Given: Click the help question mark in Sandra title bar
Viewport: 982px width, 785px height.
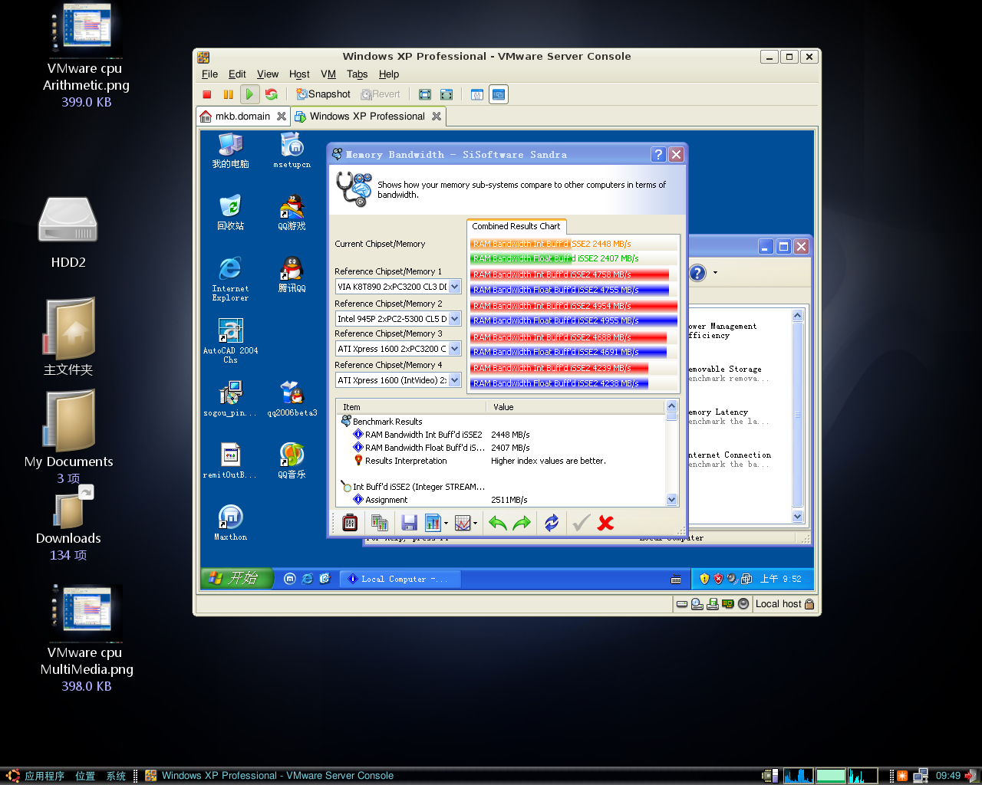Looking at the screenshot, I should pos(658,154).
